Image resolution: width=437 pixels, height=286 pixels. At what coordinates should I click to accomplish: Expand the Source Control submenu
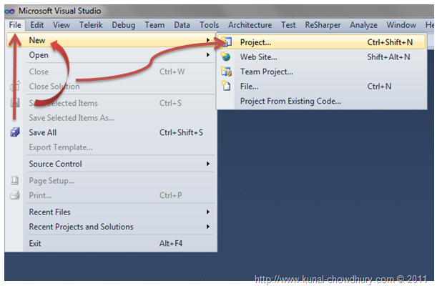coord(208,164)
